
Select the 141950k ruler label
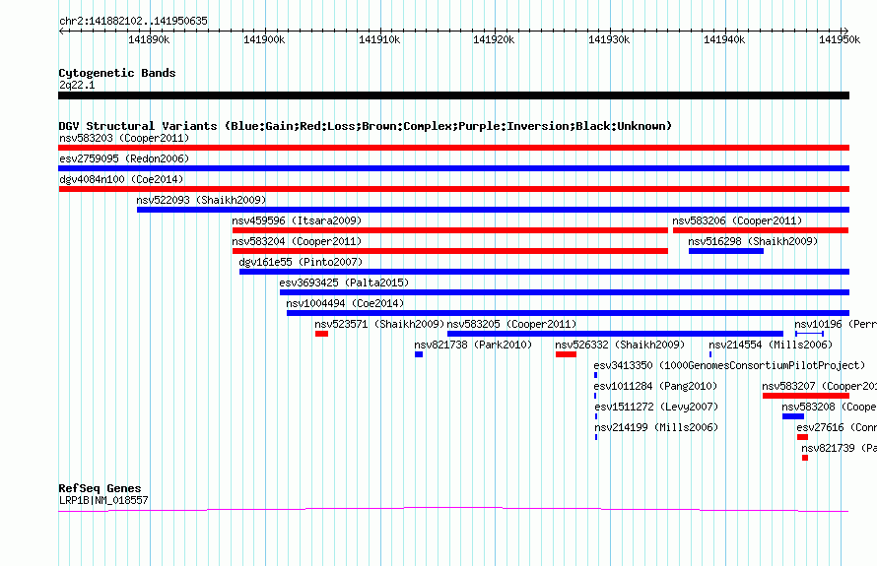840,39
